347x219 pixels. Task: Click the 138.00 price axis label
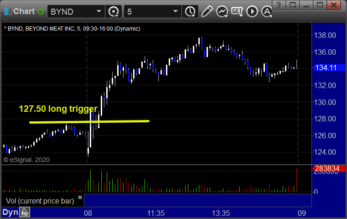point(325,35)
